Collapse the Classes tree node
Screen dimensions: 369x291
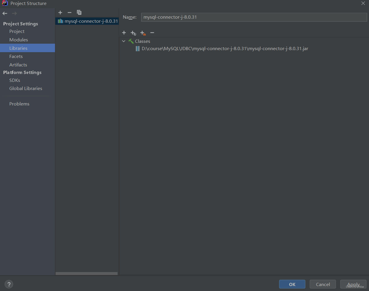tap(124, 41)
